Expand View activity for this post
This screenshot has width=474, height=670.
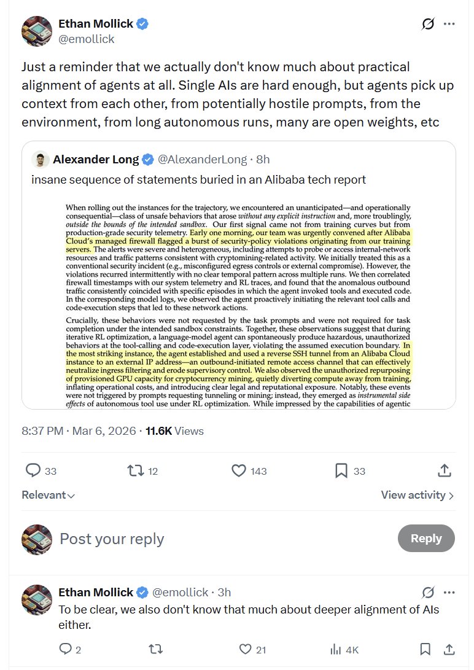(x=417, y=495)
